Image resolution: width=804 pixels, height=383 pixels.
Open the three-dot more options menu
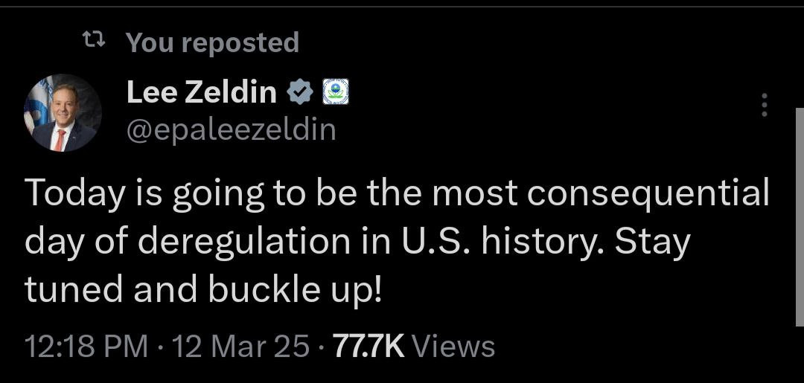pyautogui.click(x=763, y=106)
